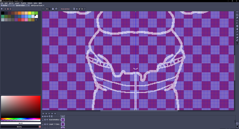Select the Eraser tool

(x=237, y=18)
